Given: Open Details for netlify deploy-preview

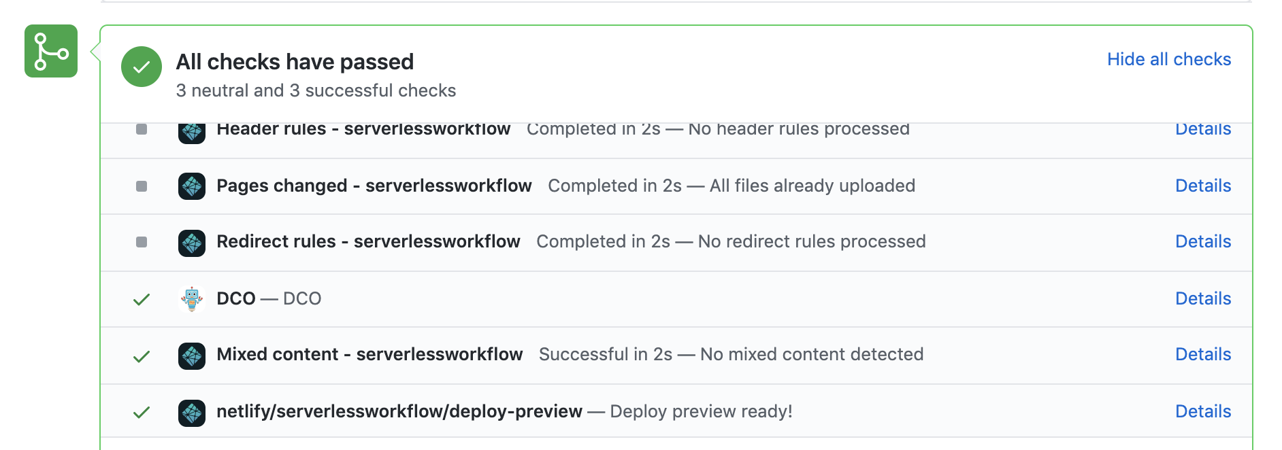Looking at the screenshot, I should click(1203, 411).
